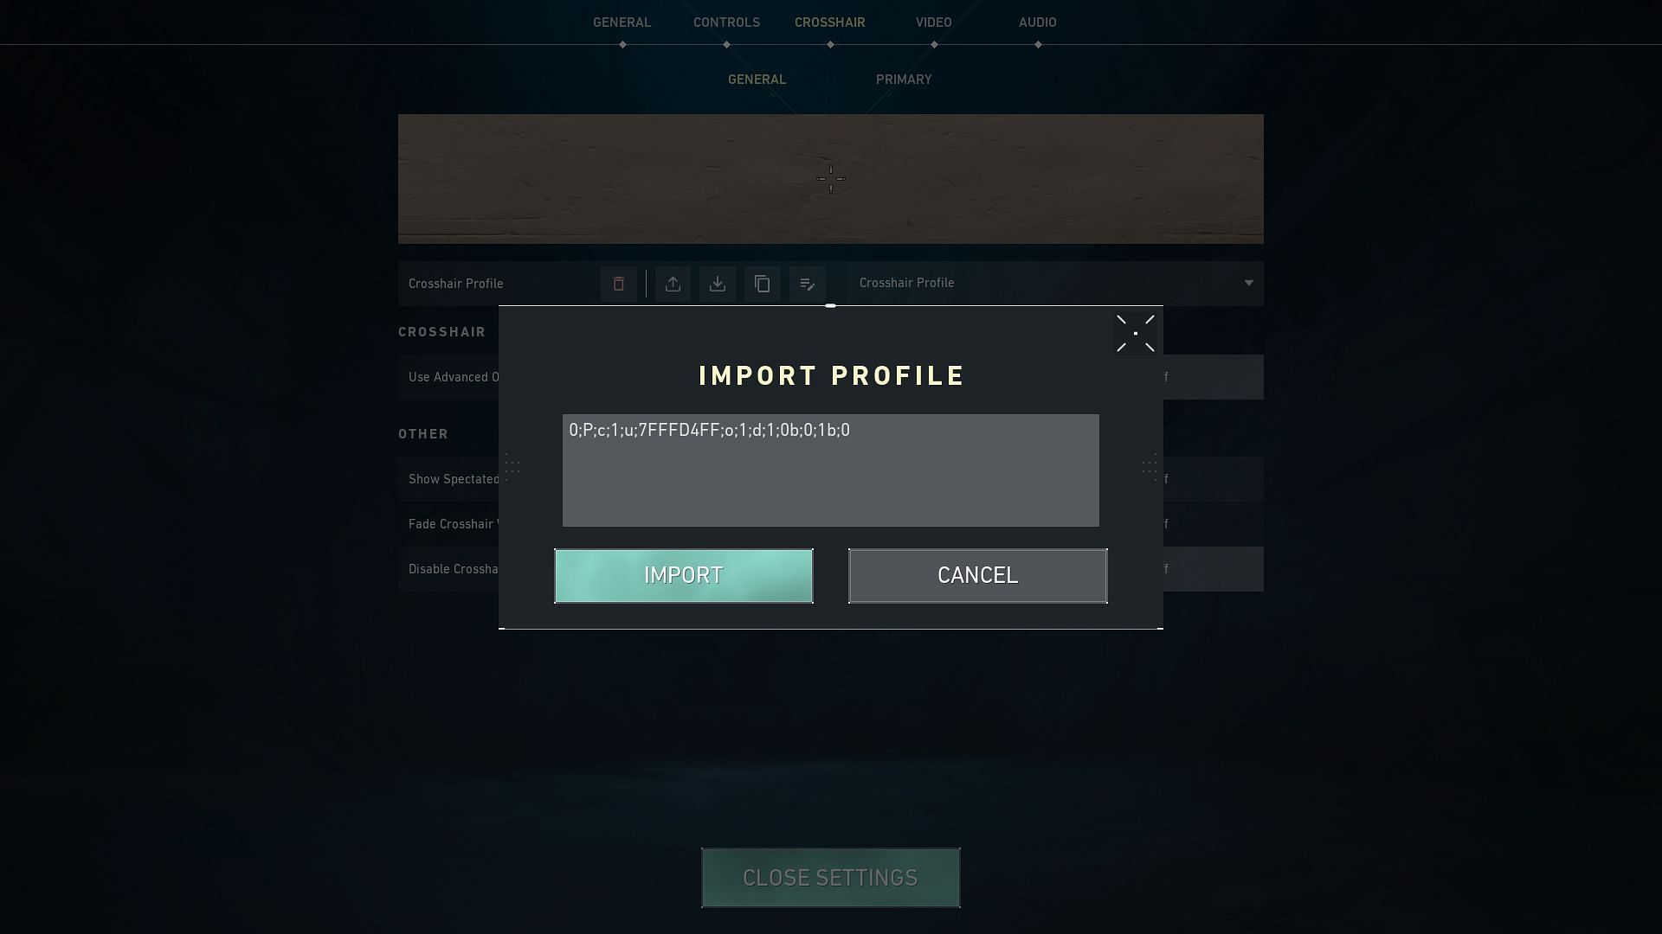Close the Import Profile dialog
The height and width of the screenshot is (934, 1662).
[x=1135, y=333]
